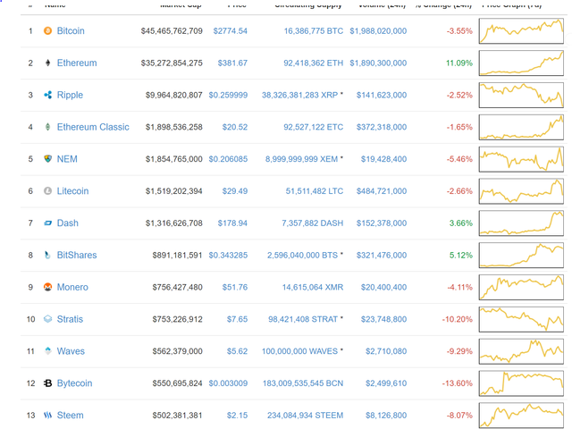Click Ripple price $0.259999

[228, 96]
